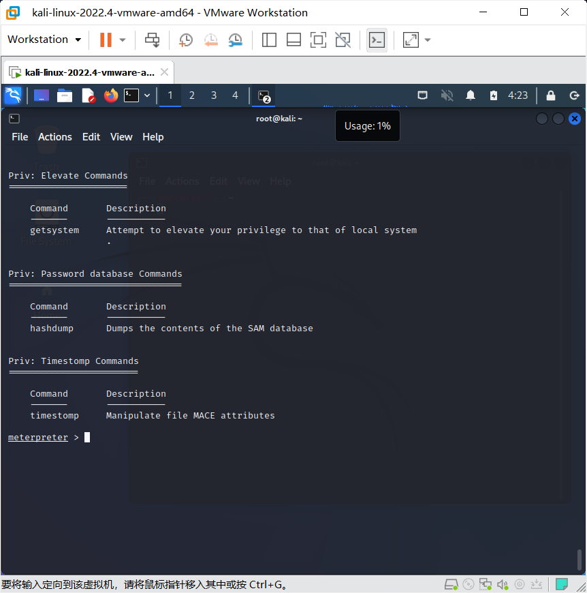The image size is (587, 593).
Task: Click the terminal vertical scrollbar thumb
Action: coord(579,560)
